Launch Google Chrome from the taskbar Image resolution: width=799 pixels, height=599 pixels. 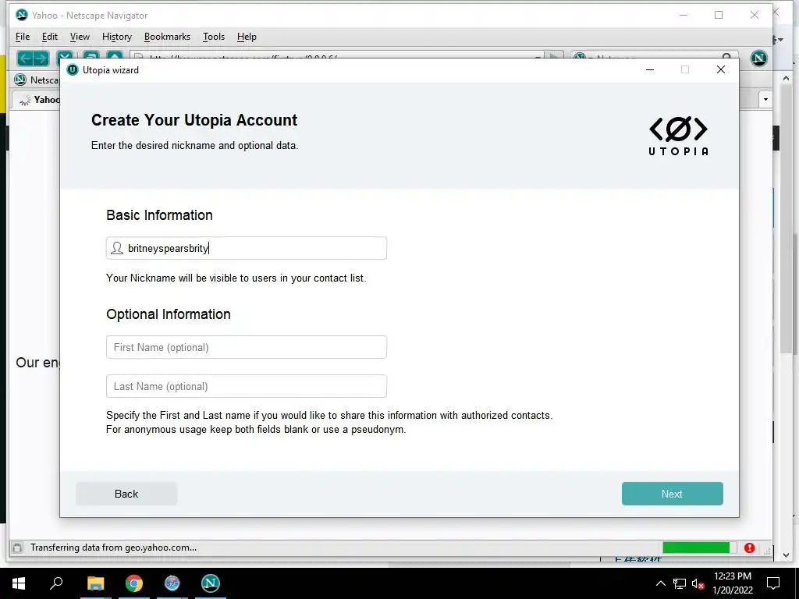coord(134,583)
